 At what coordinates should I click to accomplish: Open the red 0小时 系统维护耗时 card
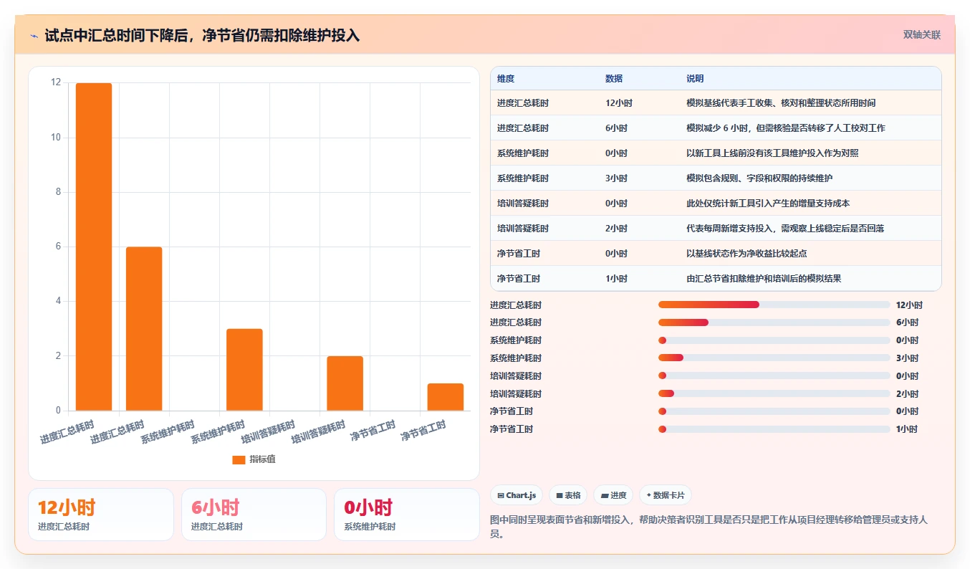(407, 515)
